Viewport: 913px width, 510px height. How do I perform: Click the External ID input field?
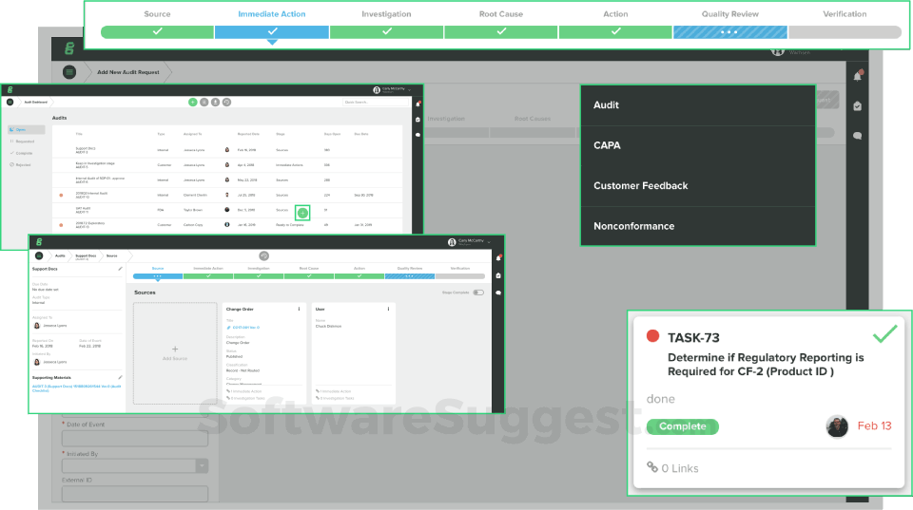pyautogui.click(x=134, y=494)
